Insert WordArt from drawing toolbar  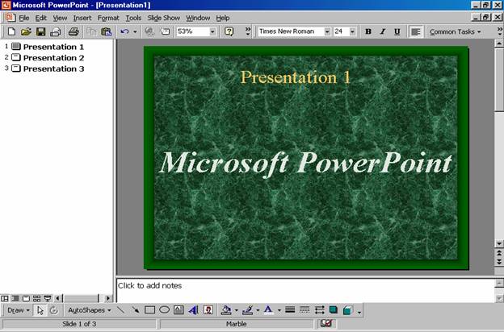pyautogui.click(x=194, y=310)
